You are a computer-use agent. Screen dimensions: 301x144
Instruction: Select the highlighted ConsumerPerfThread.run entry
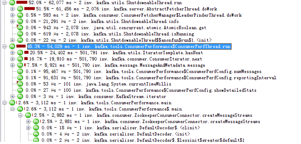click(129, 46)
